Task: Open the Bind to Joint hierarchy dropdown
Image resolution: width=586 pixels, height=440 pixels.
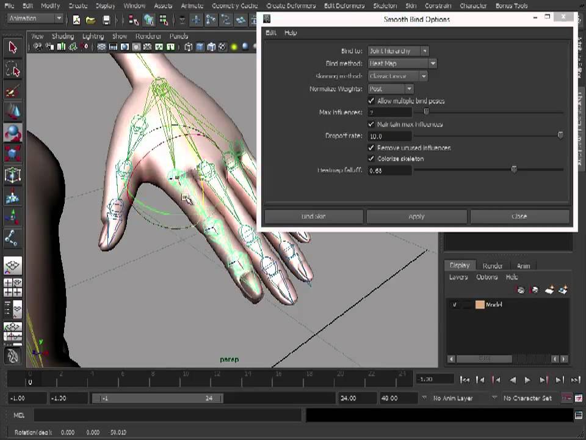Action: [399, 51]
